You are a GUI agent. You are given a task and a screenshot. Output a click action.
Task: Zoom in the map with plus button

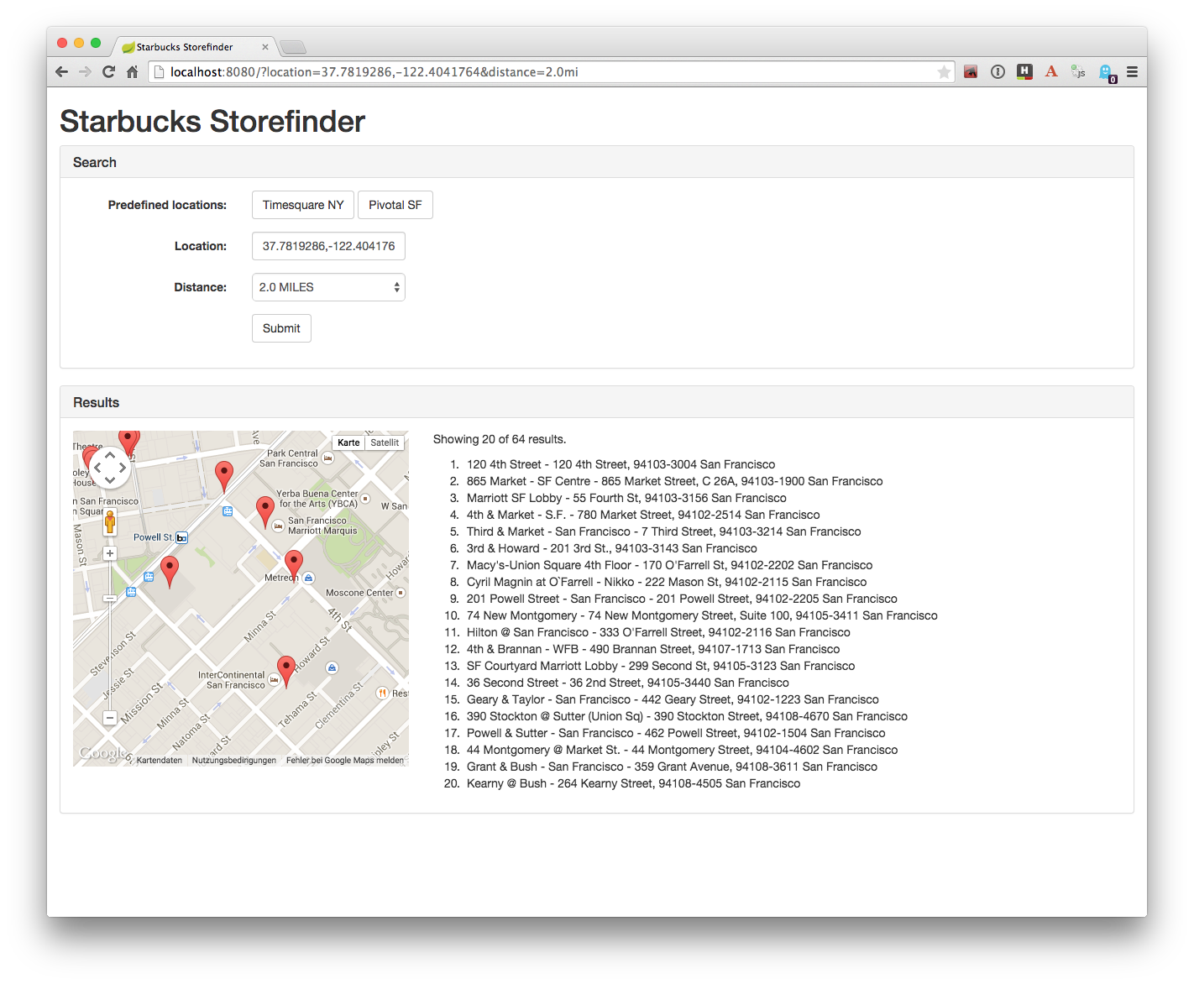110,553
